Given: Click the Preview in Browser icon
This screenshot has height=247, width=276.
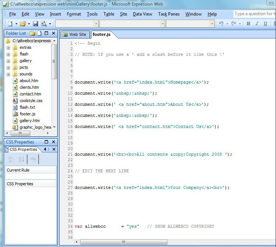Looking at the screenshot, I should click(x=44, y=24).
